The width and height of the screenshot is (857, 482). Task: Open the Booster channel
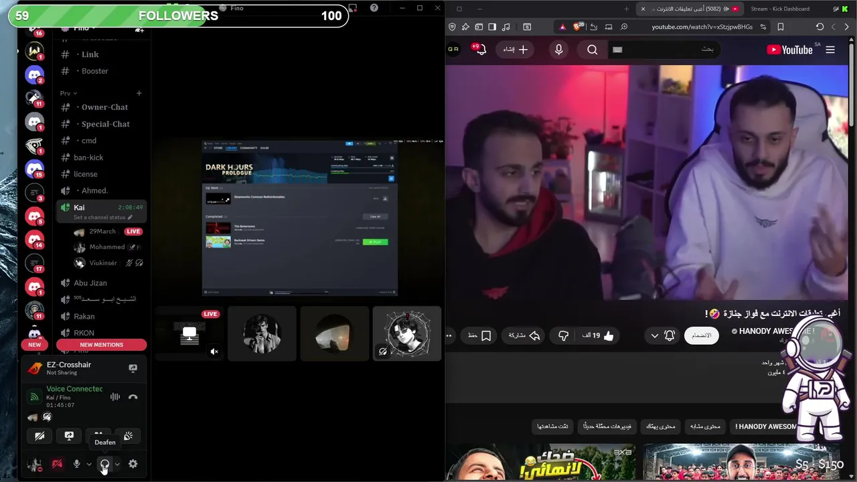pyautogui.click(x=101, y=71)
